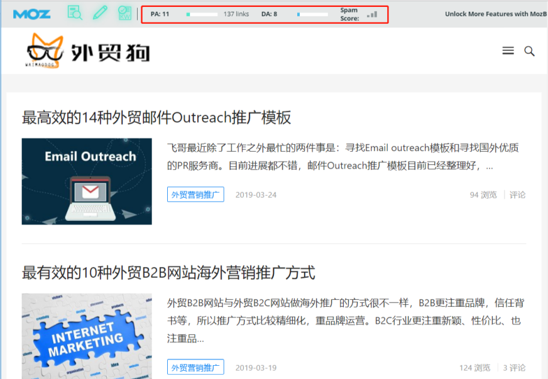Click the 94 浏览 view count

pyautogui.click(x=483, y=195)
